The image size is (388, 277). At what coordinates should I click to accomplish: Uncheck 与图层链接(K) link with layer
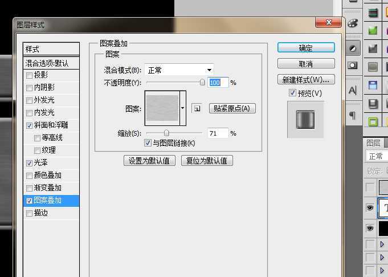click(148, 142)
